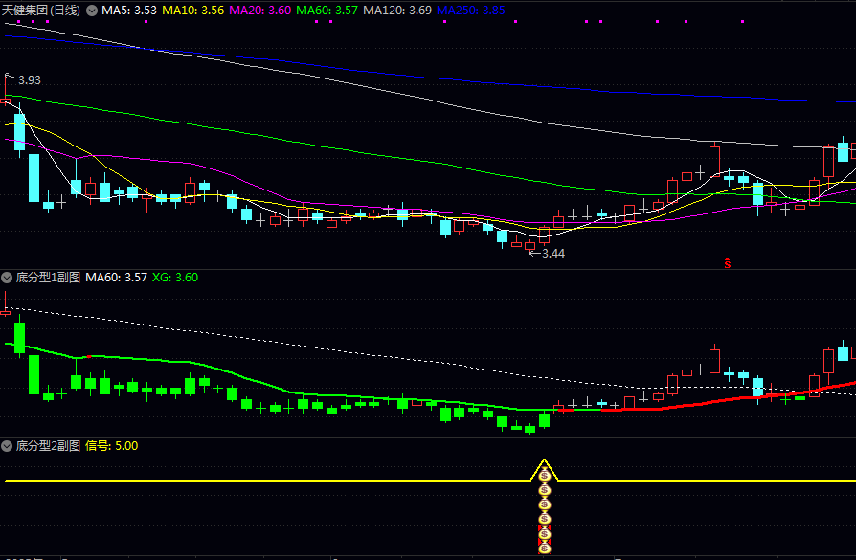Viewport: 856px width, 560px height.
Task: Select the XG: 3.60 value label
Action: pos(174,278)
